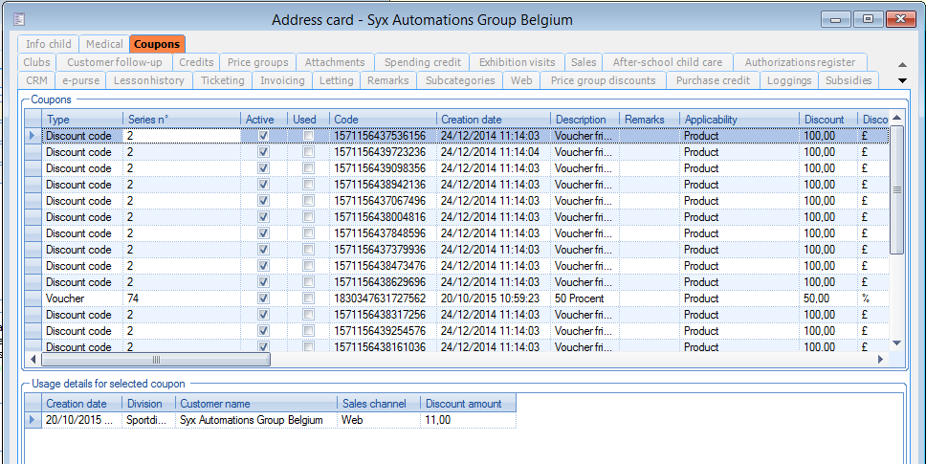Click the Coupons grid scroll-left arrow
This screenshot has width=926, height=464.
point(33,360)
